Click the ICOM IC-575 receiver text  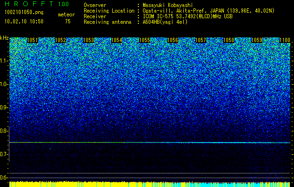188,16
